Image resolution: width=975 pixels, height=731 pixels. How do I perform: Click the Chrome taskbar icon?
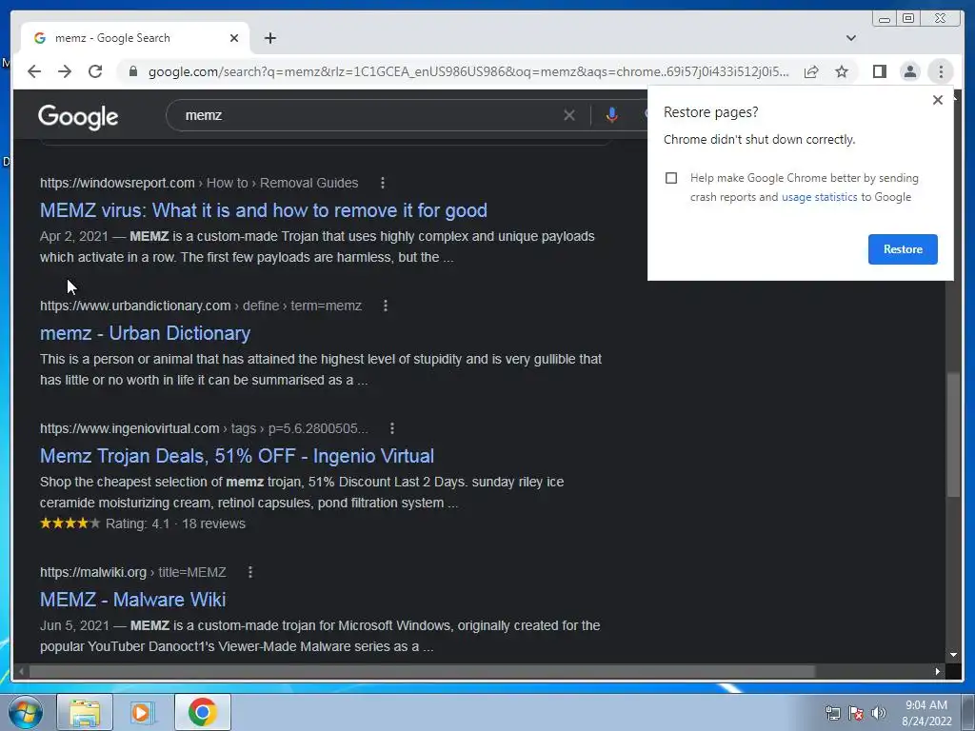[x=202, y=712]
